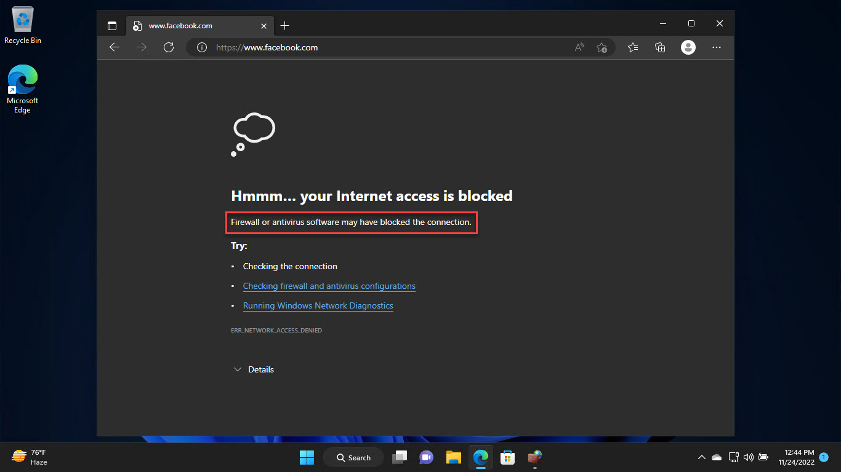
Task: View site information in the address bar
Action: 201,47
